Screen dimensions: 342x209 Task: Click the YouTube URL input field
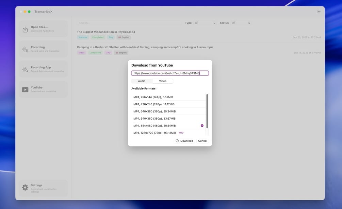170,73
